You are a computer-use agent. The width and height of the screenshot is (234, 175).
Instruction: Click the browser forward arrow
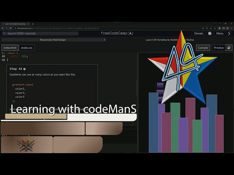click(6, 28)
